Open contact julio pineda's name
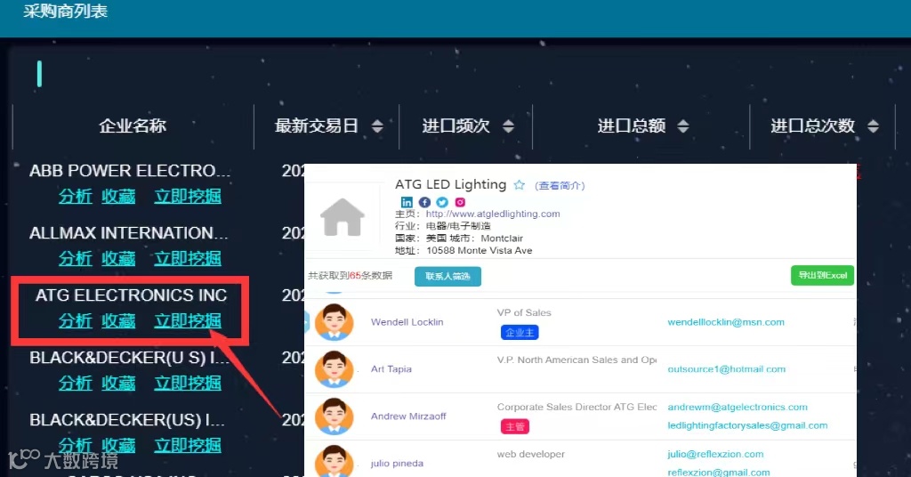Screen dimensions: 911x477 point(398,463)
